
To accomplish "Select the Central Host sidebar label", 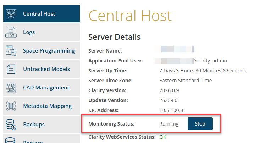I will click(39, 14).
